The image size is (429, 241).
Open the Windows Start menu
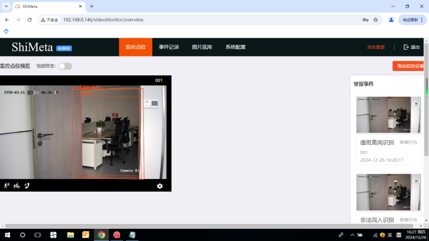pos(8,235)
